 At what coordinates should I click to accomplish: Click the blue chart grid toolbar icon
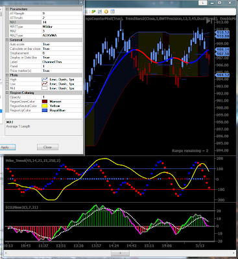point(100,12)
